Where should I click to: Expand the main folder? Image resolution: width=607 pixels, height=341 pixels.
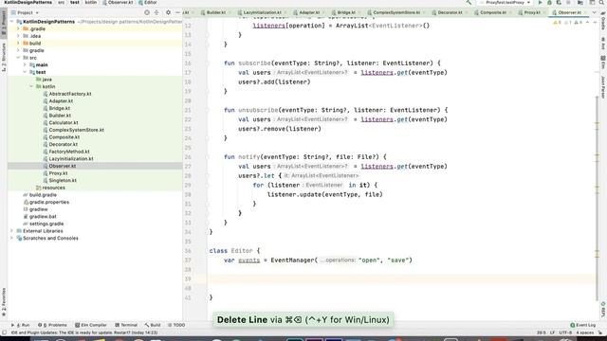click(x=25, y=65)
